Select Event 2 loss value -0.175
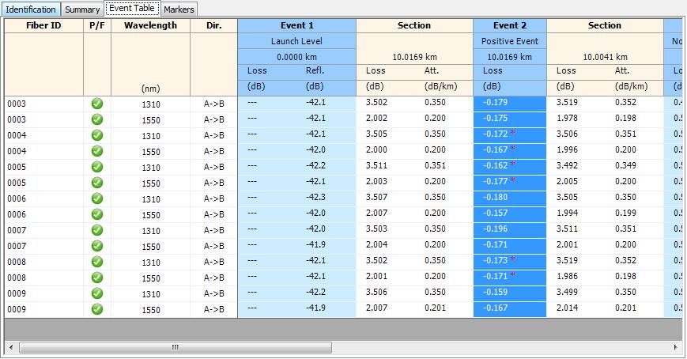687x359 pixels. (x=495, y=118)
